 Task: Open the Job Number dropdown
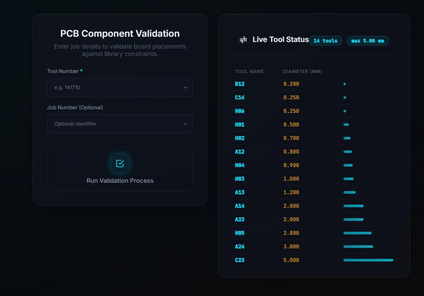point(120,124)
